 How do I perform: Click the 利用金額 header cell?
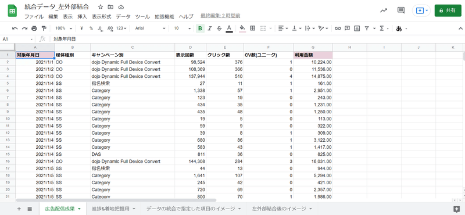click(313, 55)
